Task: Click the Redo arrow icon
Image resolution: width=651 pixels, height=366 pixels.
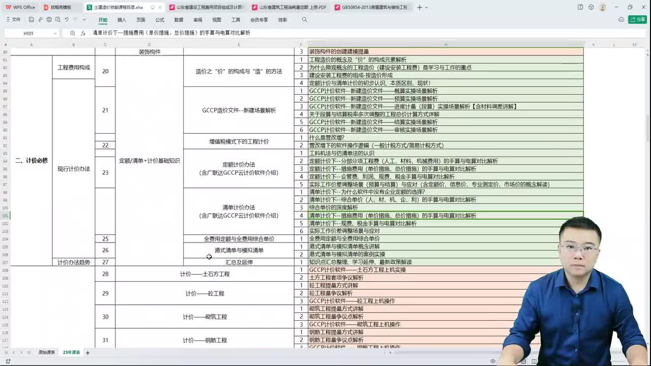Action: [x=76, y=19]
